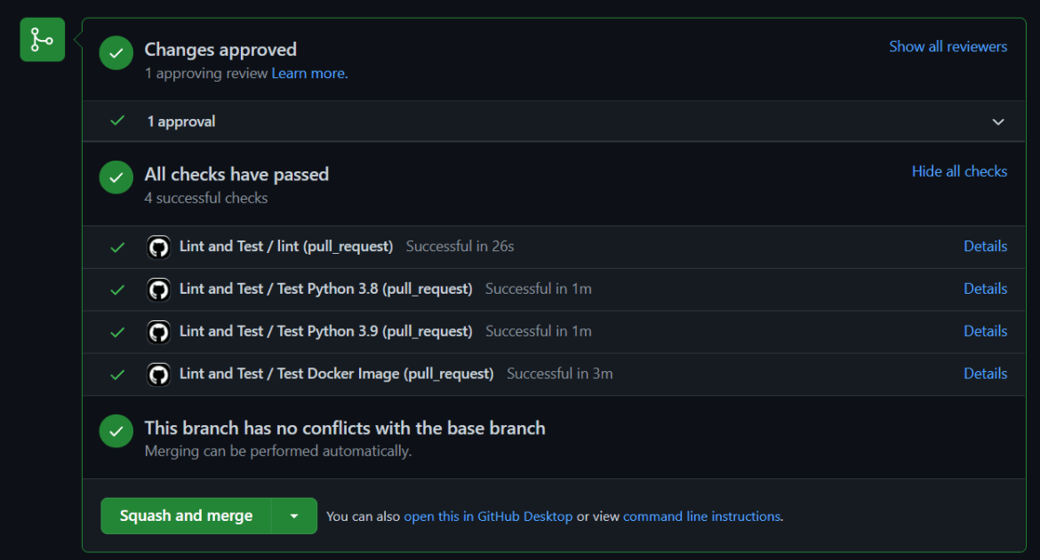Viewport: 1040px width, 560px height.
Task: Click the green circle check for All checks have passed
Action: [x=116, y=177]
